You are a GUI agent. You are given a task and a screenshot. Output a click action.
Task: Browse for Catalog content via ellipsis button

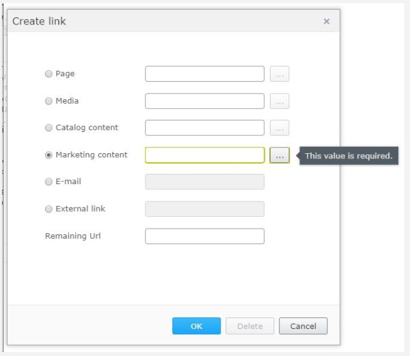(x=280, y=128)
